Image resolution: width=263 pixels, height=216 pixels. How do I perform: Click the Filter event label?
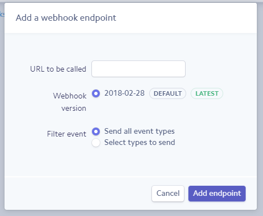(67, 134)
